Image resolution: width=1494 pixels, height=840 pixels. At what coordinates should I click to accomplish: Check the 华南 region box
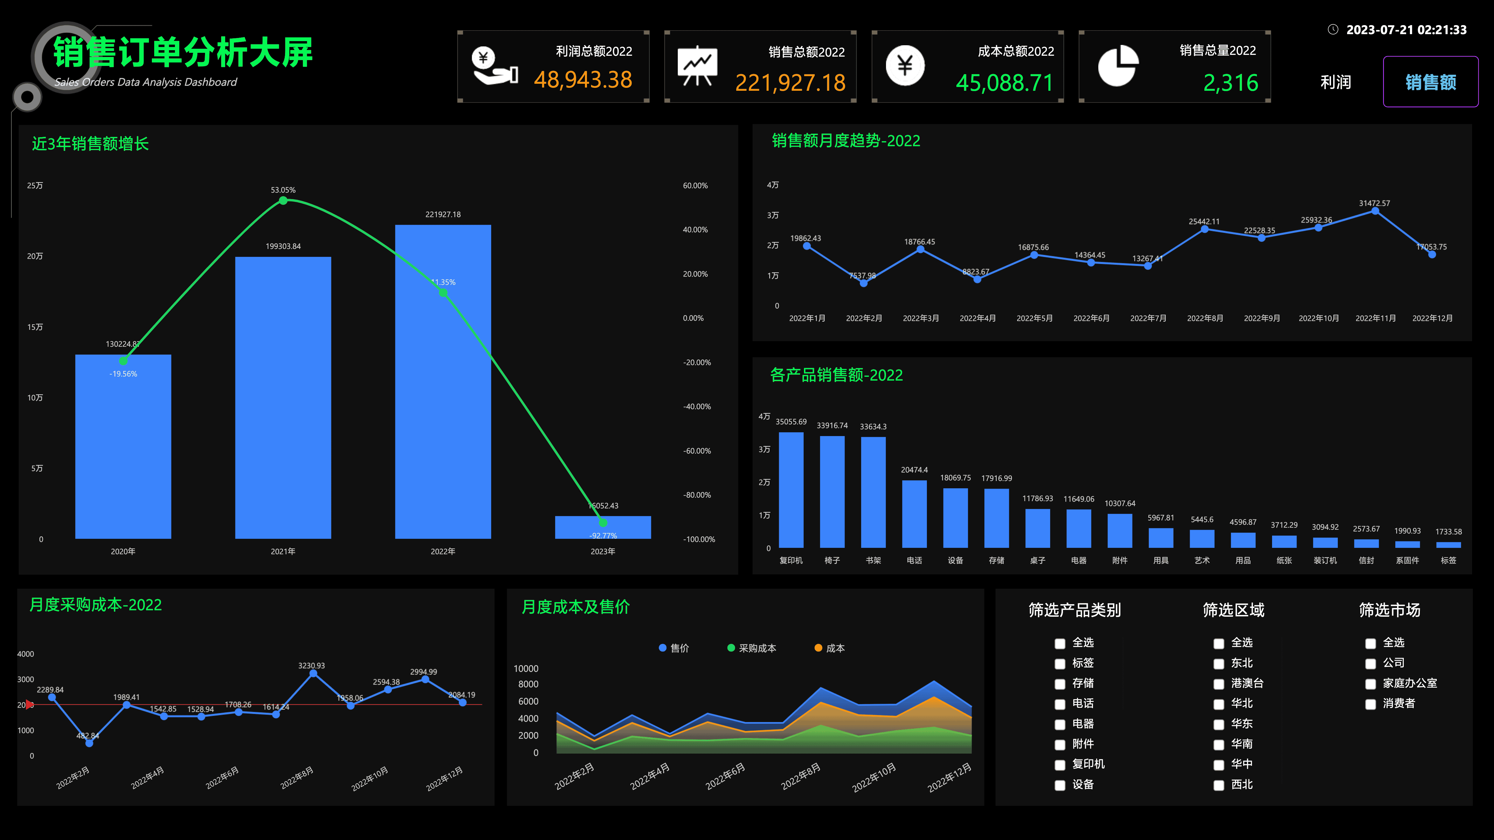point(1219,745)
